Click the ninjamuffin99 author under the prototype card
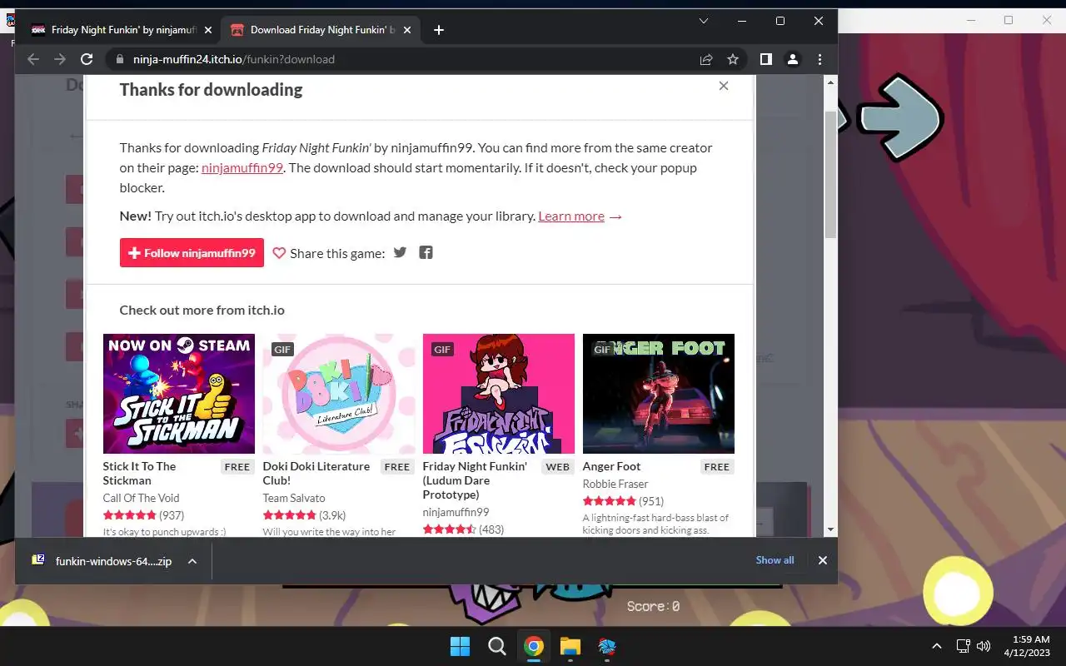The width and height of the screenshot is (1066, 666). click(x=456, y=512)
